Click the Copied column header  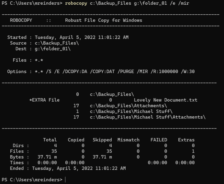click(x=76, y=140)
